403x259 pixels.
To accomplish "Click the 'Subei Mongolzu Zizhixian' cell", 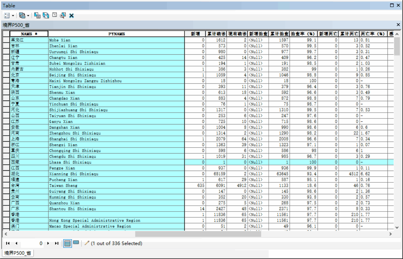I will [x=117, y=63].
